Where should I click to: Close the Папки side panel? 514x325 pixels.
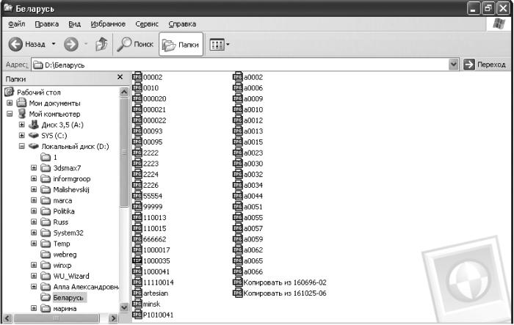120,77
